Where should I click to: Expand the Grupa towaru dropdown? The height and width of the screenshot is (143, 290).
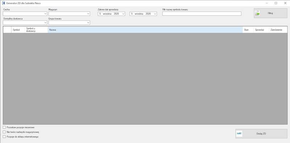[x=69, y=23]
